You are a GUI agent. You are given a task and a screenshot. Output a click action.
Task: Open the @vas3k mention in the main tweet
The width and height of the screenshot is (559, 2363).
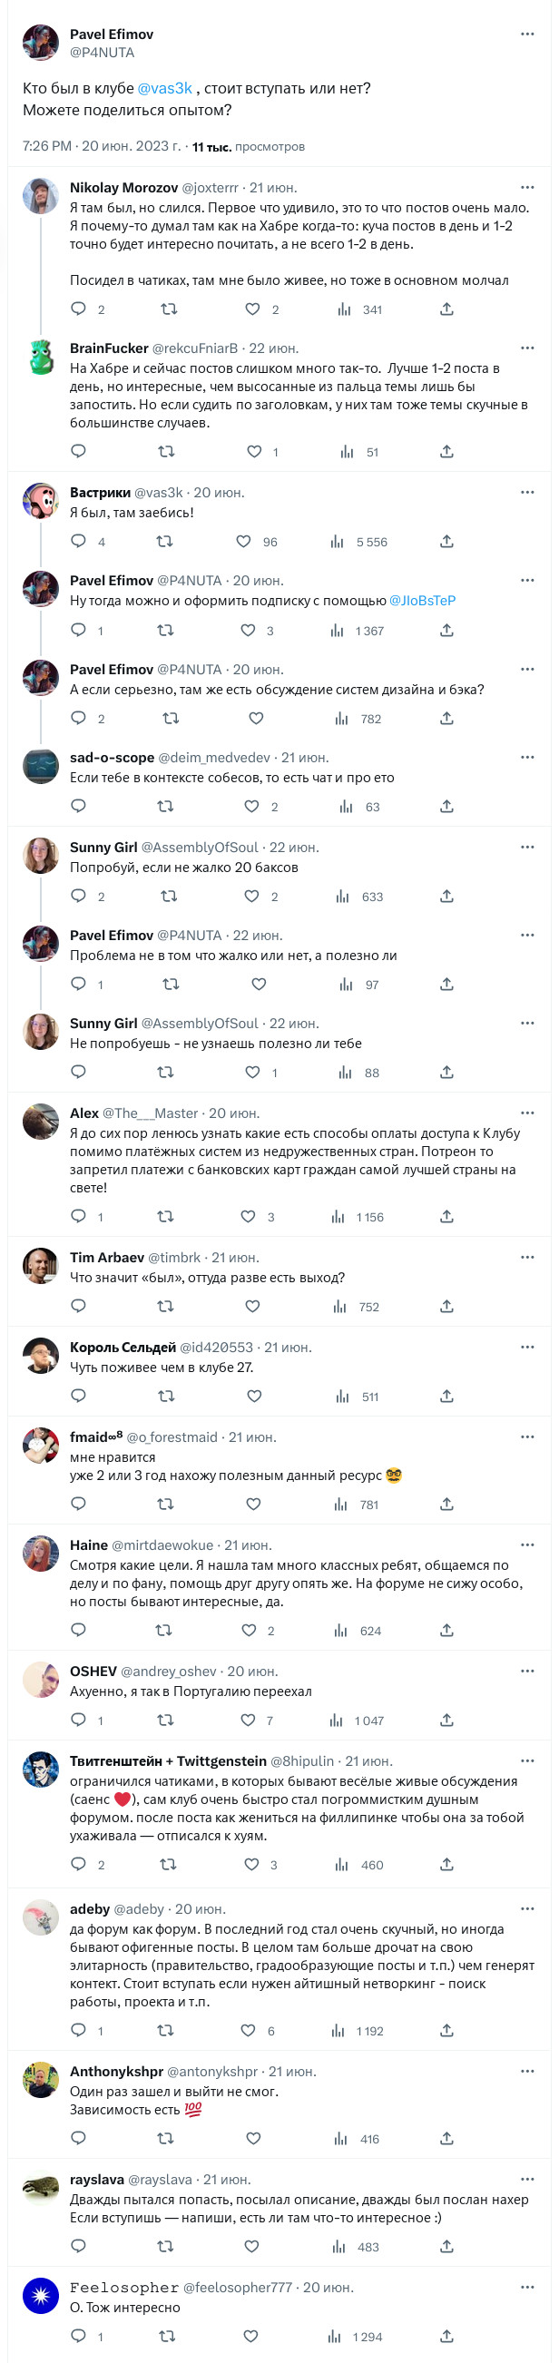click(x=164, y=88)
